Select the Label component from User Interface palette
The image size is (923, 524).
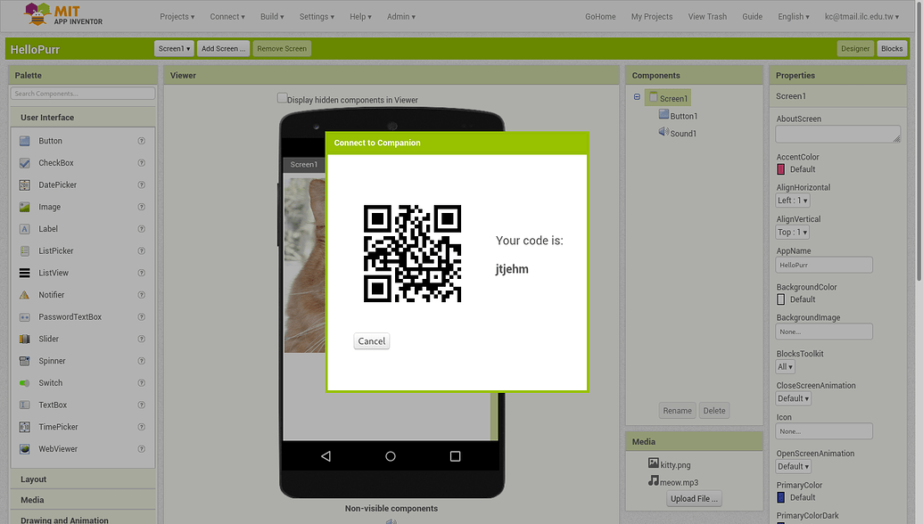tap(46, 228)
